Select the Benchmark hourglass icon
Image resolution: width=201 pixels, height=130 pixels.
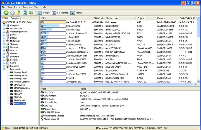(8, 69)
